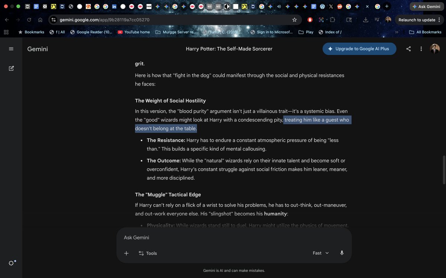Switch to the X (Twitter) tab
446x278 pixels.
331,7
